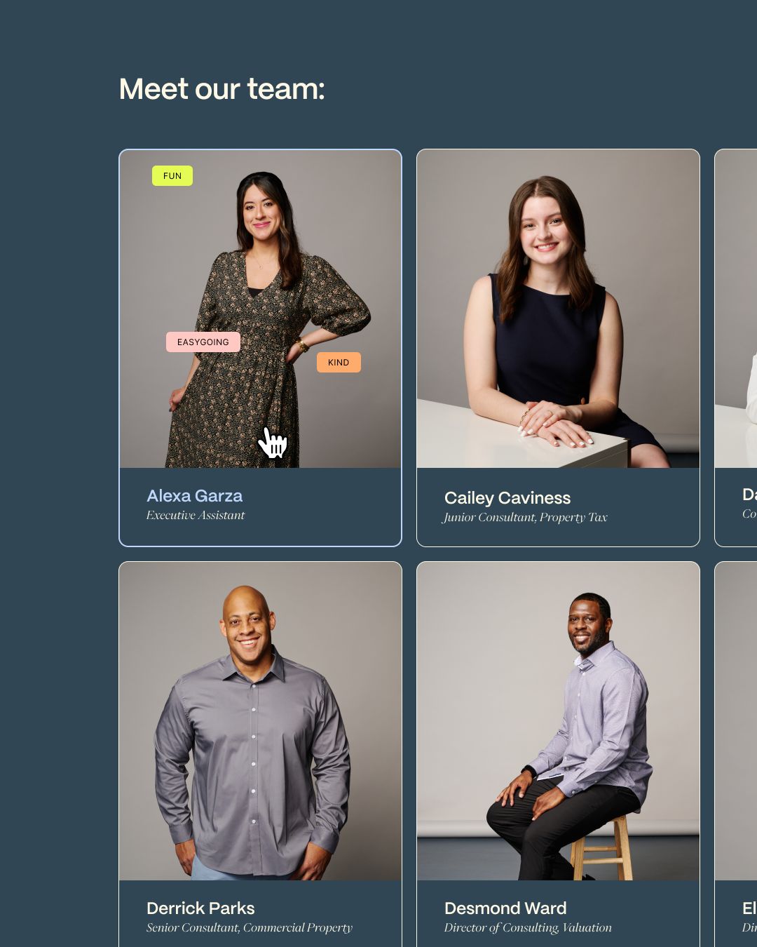This screenshot has width=757, height=947.
Task: Click the Meet our team heading
Action: 222,89
